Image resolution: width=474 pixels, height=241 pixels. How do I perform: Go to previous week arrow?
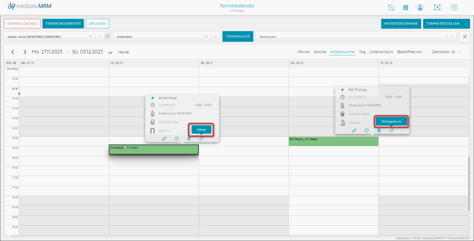tap(13, 52)
